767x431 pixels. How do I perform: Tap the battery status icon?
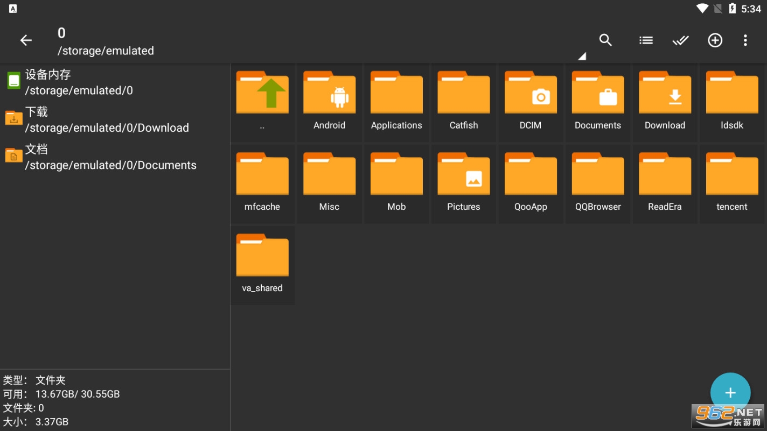click(x=732, y=9)
